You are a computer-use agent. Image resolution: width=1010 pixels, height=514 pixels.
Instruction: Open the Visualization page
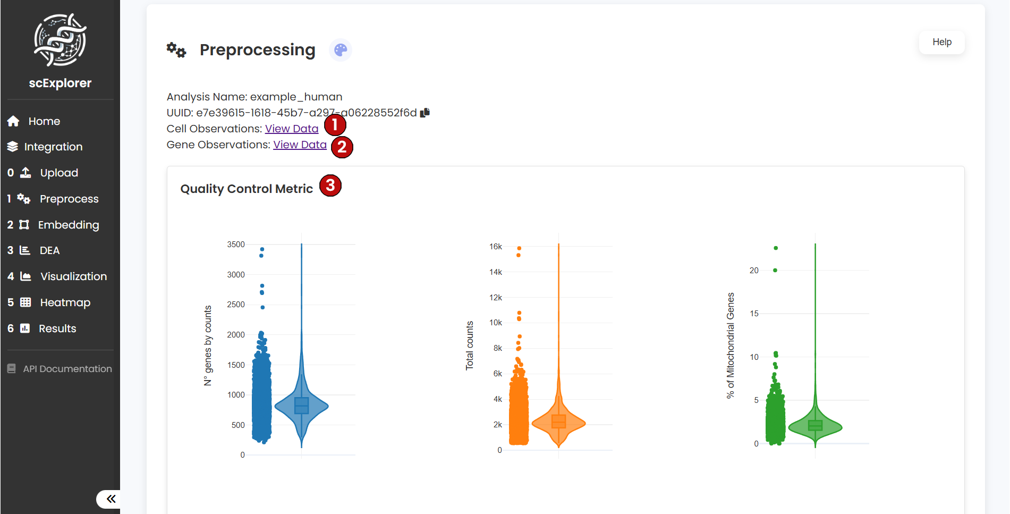pyautogui.click(x=73, y=276)
